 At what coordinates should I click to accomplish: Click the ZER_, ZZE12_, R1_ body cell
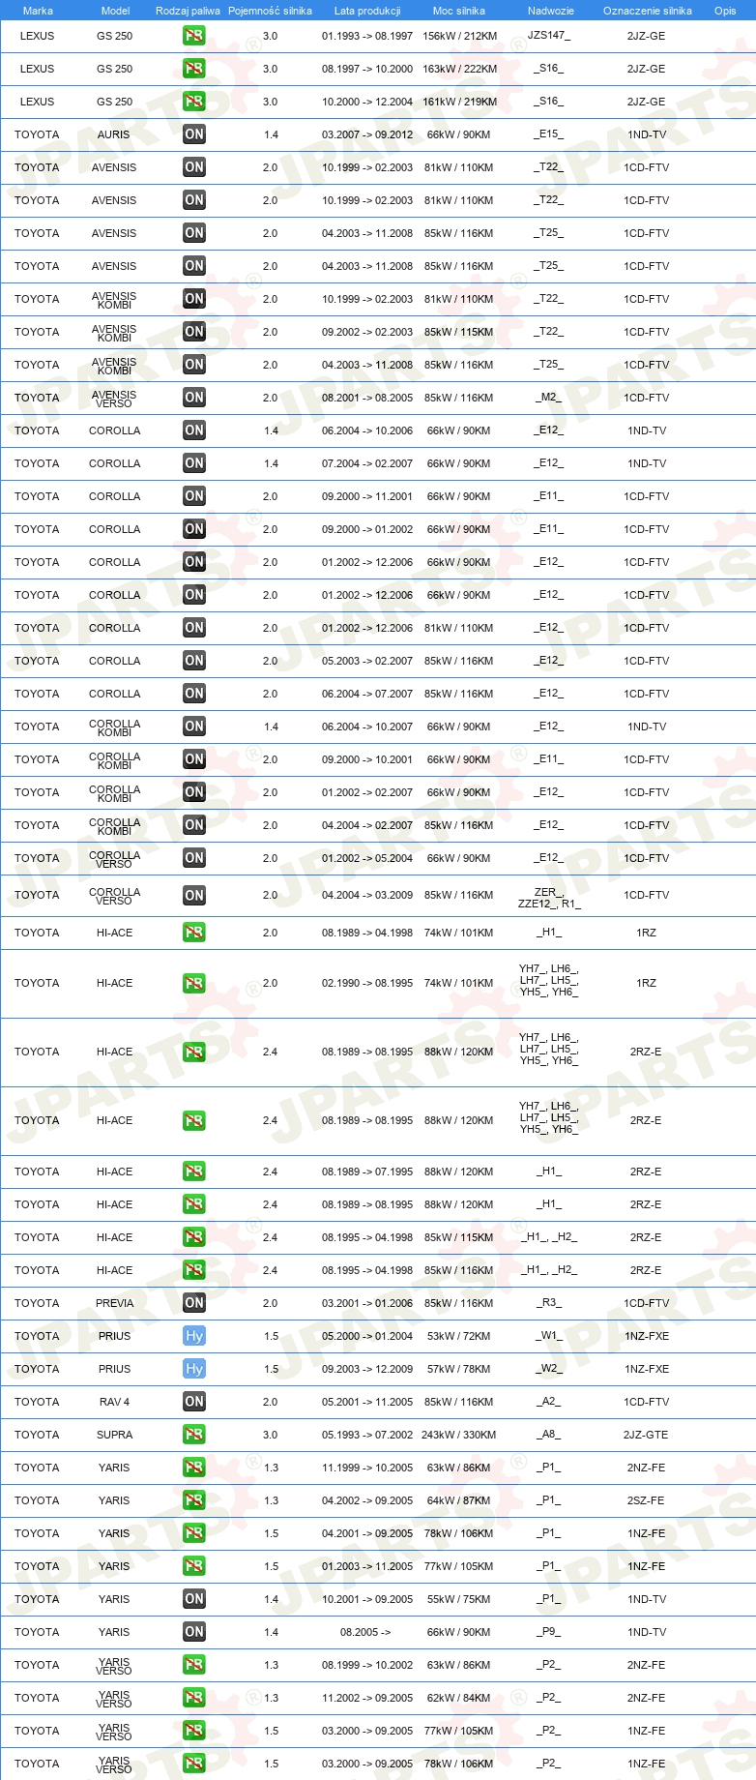(549, 899)
